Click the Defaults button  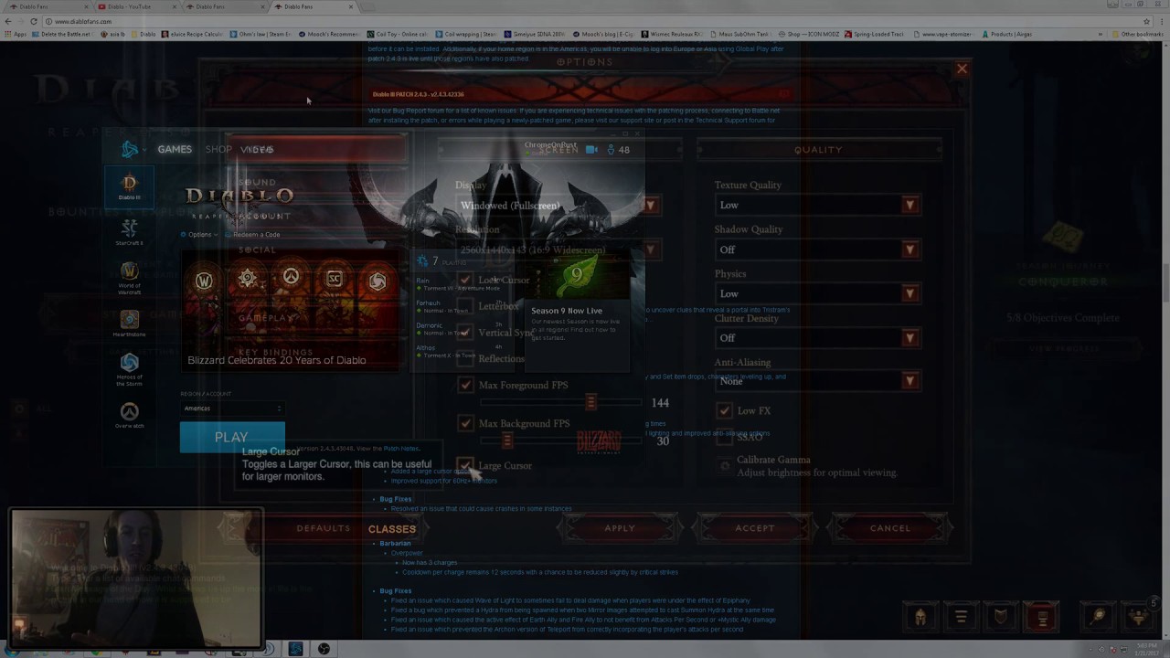tap(323, 528)
